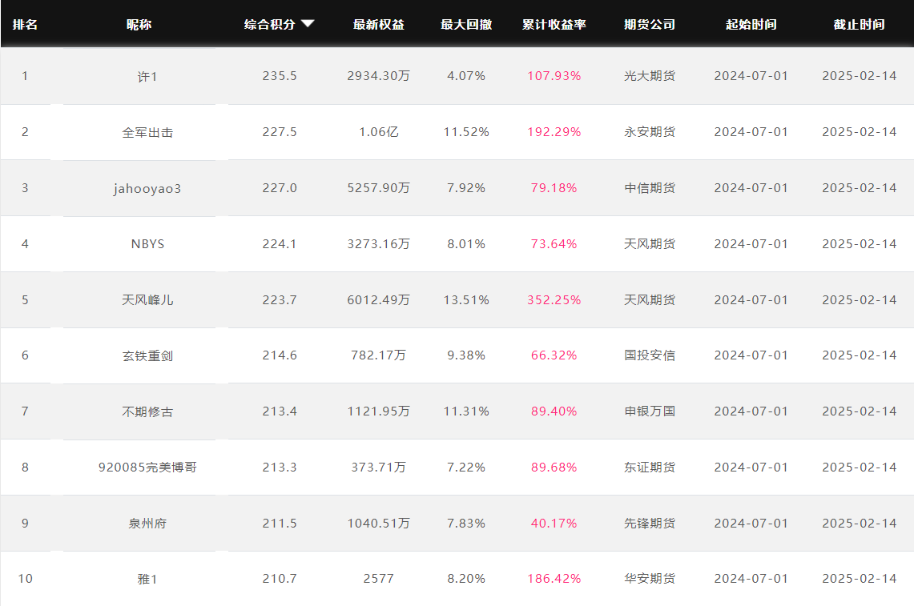
Task: Click the 累计收益率 column header
Action: [554, 25]
